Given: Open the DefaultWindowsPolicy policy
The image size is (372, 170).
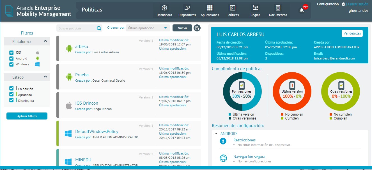Looking at the screenshot, I should coord(97,131).
